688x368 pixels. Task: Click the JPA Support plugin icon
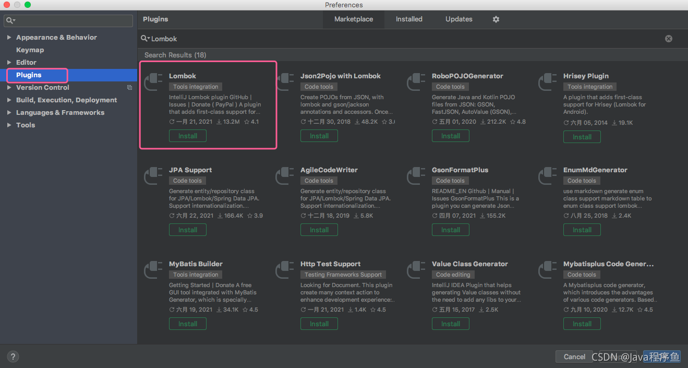(153, 176)
